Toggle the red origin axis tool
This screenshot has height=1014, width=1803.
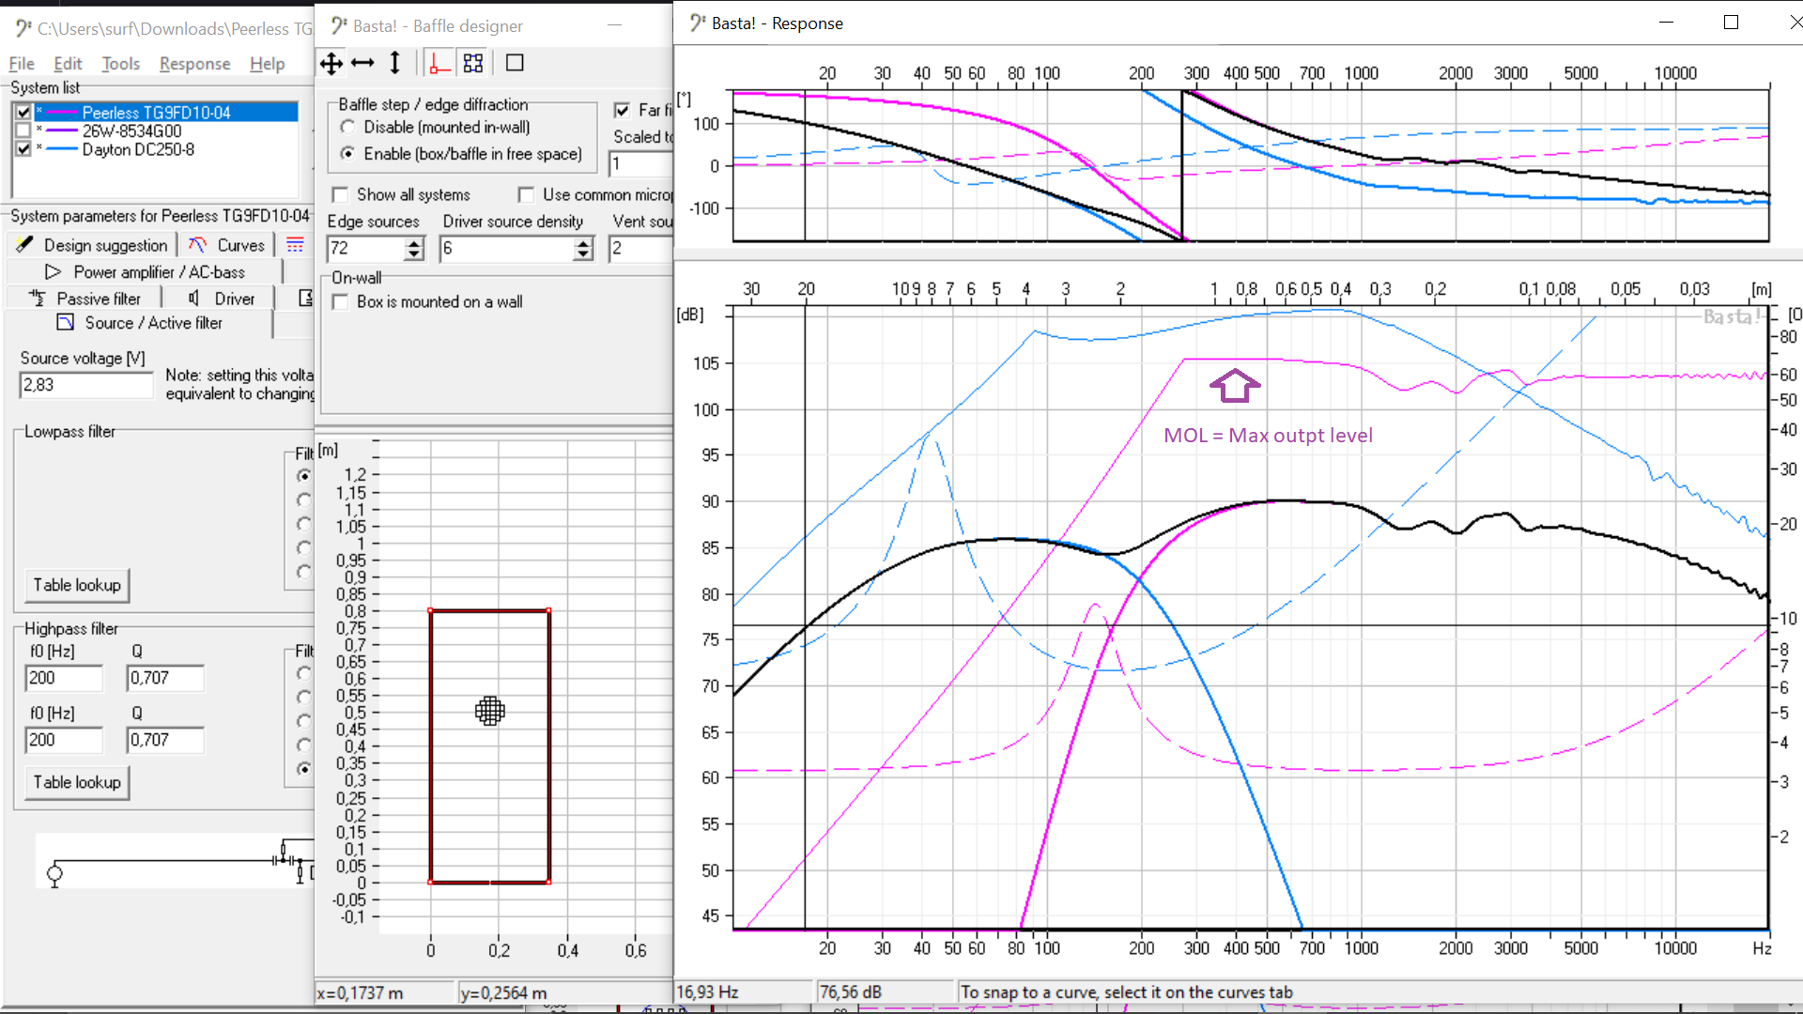click(439, 64)
